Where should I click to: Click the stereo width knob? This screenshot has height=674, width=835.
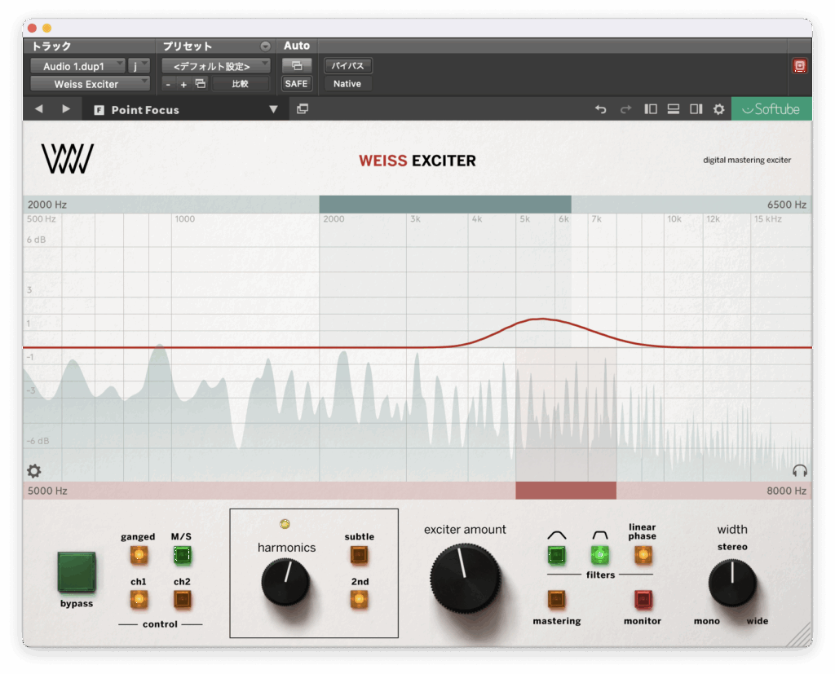[732, 583]
